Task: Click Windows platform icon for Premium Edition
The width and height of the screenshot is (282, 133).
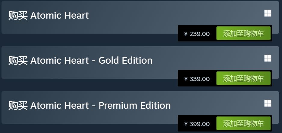Action: click(268, 103)
